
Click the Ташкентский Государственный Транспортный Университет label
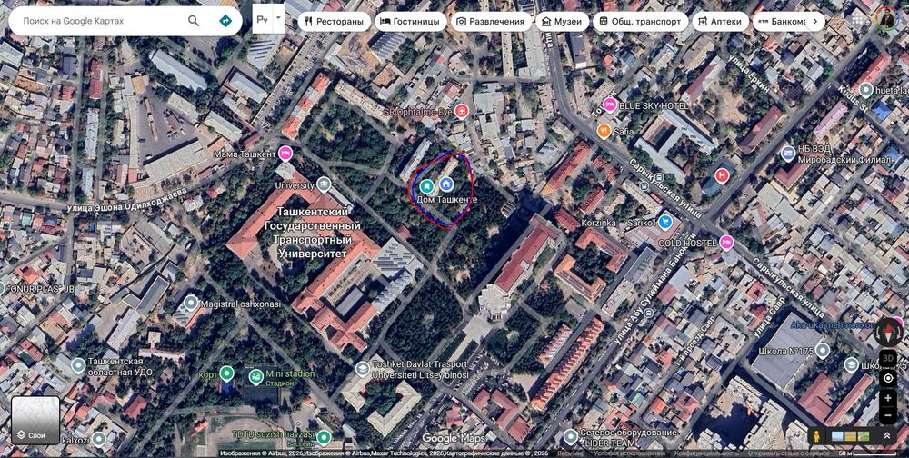pos(313,233)
